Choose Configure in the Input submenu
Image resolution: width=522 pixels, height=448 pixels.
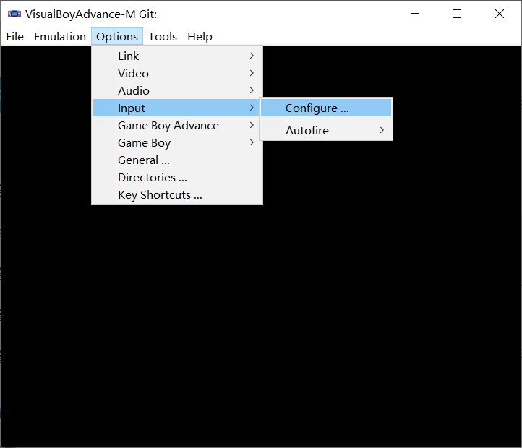tap(326, 108)
